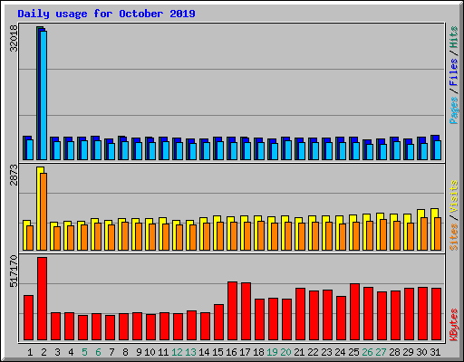
Task: Select the orange sites bar for day 2
Action: coord(43,212)
